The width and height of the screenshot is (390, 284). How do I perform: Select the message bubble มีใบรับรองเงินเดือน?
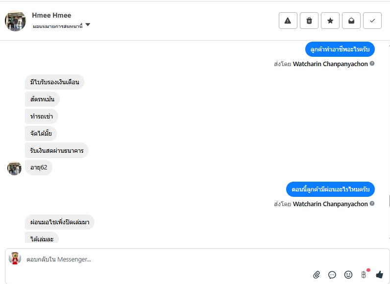coord(54,82)
